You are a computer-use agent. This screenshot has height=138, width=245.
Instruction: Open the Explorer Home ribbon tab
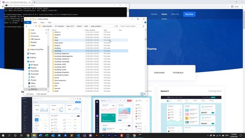(35, 23)
